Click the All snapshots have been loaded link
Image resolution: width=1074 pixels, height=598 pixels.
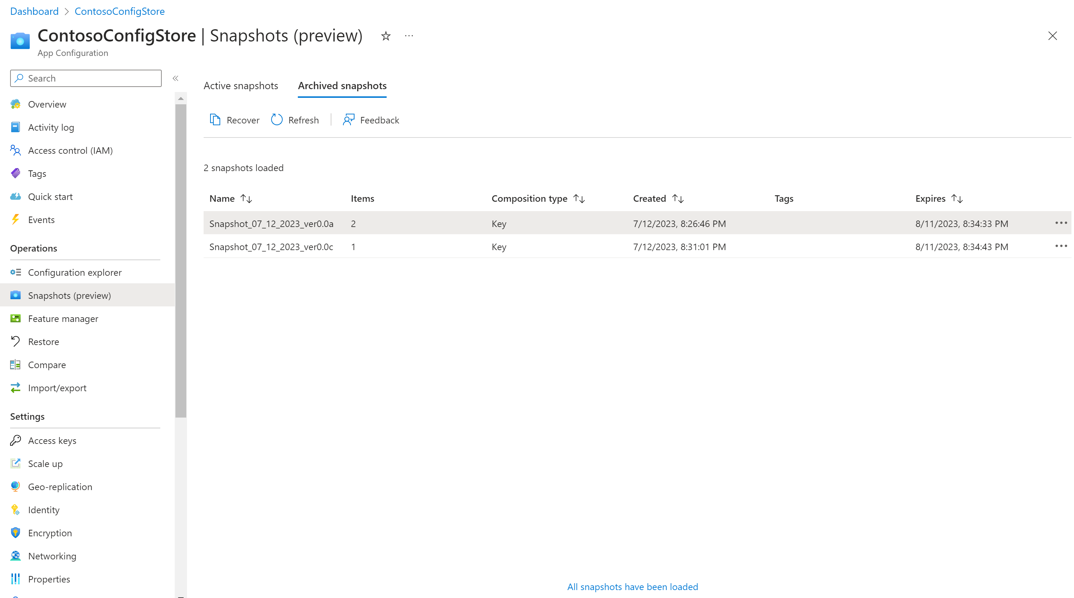[632, 586]
